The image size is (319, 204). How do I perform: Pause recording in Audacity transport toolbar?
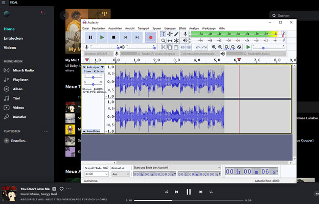tap(90, 37)
